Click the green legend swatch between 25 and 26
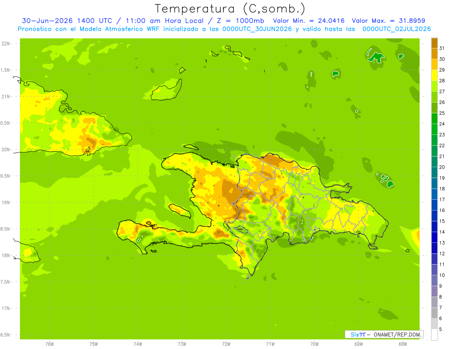452x349 pixels. click(434, 107)
